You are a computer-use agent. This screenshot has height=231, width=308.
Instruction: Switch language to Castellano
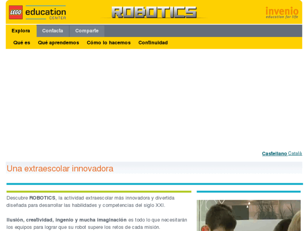(275, 153)
